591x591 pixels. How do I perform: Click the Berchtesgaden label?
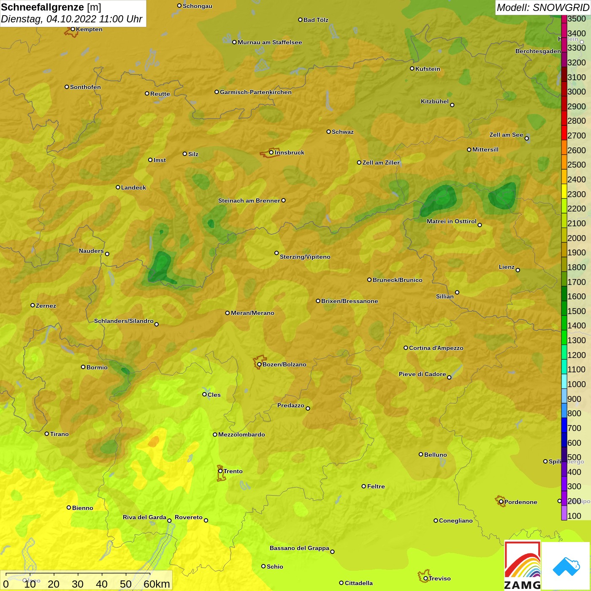click(x=538, y=51)
